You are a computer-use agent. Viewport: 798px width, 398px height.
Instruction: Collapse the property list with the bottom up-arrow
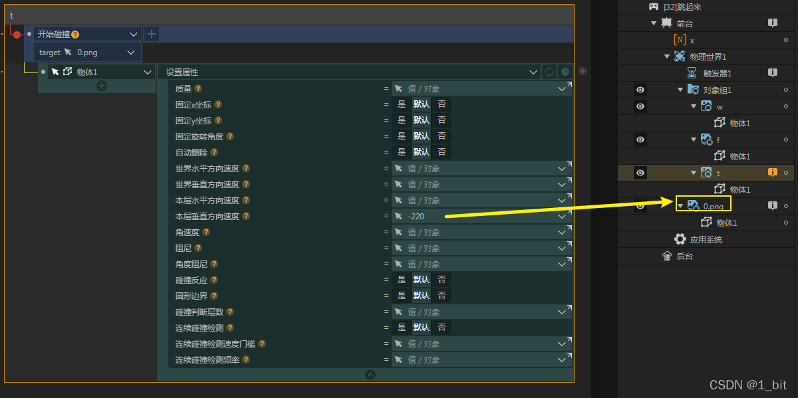point(370,375)
